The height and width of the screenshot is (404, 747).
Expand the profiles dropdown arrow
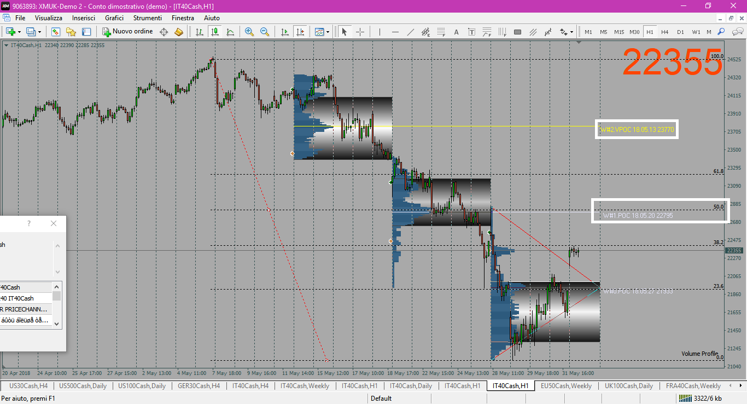(x=39, y=32)
